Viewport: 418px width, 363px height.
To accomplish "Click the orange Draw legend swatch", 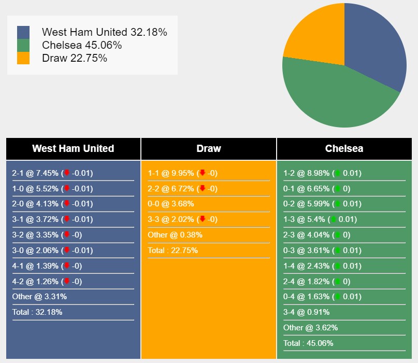I will coord(23,58).
